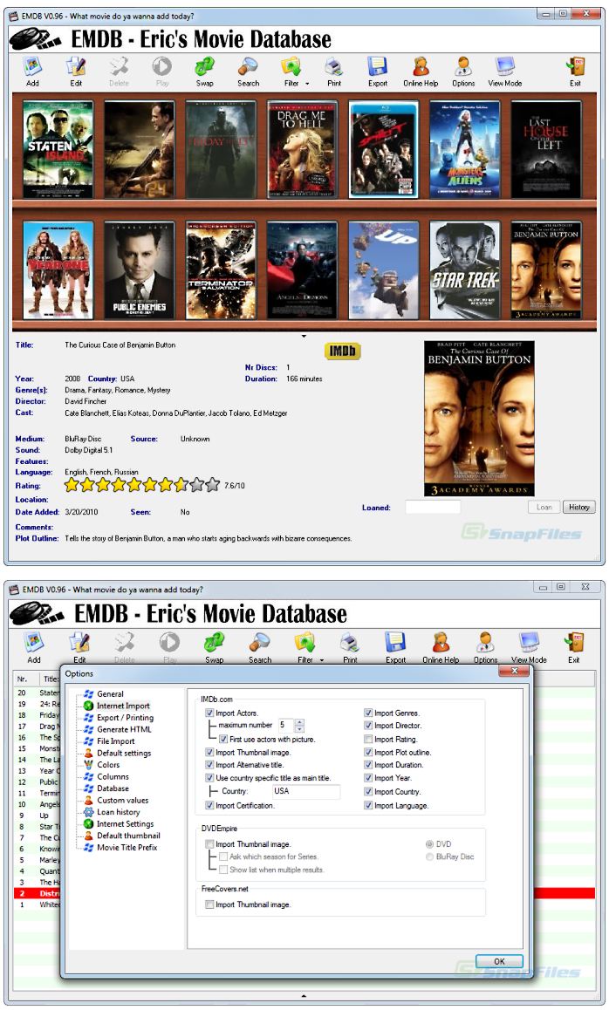Click Filter icon in top window toolbar
This screenshot has width=609, height=1010.
291,72
